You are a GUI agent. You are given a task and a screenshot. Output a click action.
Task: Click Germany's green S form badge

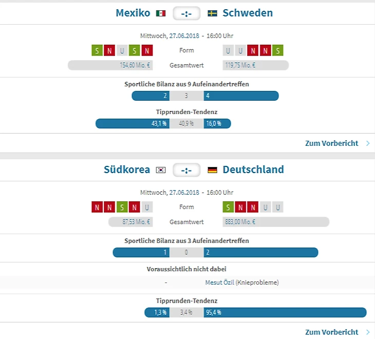pyautogui.click(x=228, y=207)
